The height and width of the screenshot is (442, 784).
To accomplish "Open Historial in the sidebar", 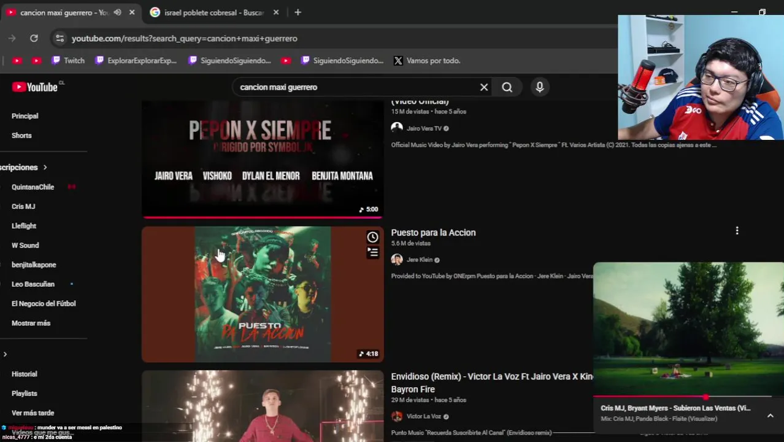I will point(25,374).
